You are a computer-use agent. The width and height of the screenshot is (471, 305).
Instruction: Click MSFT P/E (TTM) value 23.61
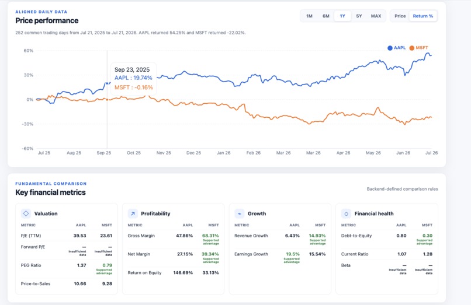point(106,236)
